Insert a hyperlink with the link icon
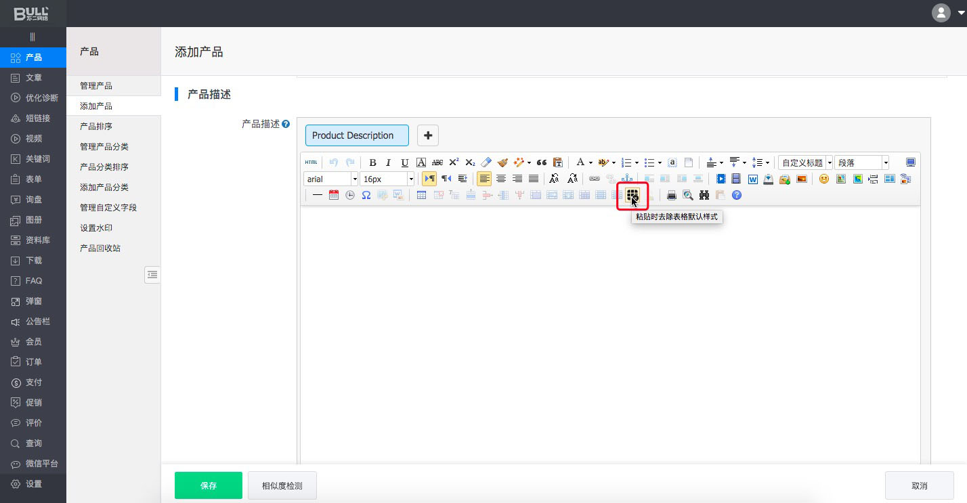 595,179
